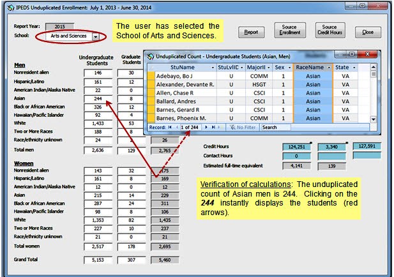Select the row selector for Adebayo, Bo J
Image resolution: width=394 pixels, height=277 pixels.
(151, 76)
